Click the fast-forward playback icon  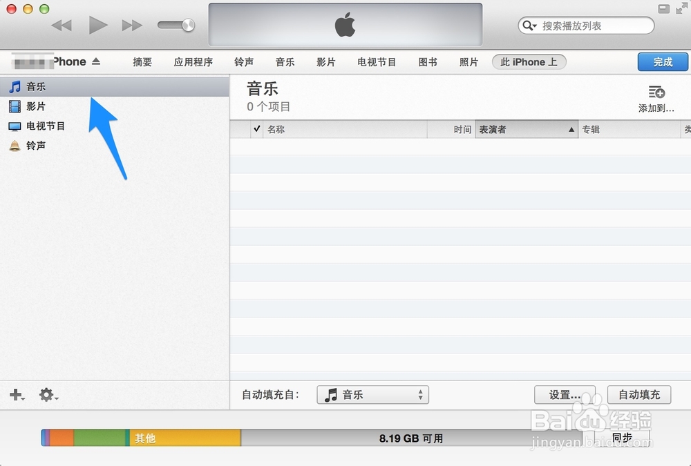tap(131, 25)
